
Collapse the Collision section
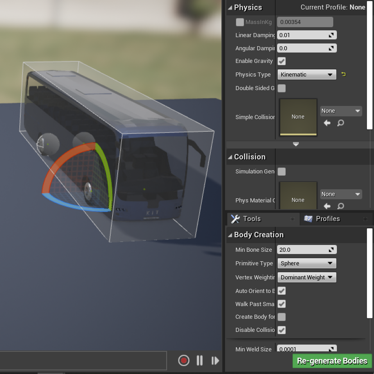tap(230, 157)
